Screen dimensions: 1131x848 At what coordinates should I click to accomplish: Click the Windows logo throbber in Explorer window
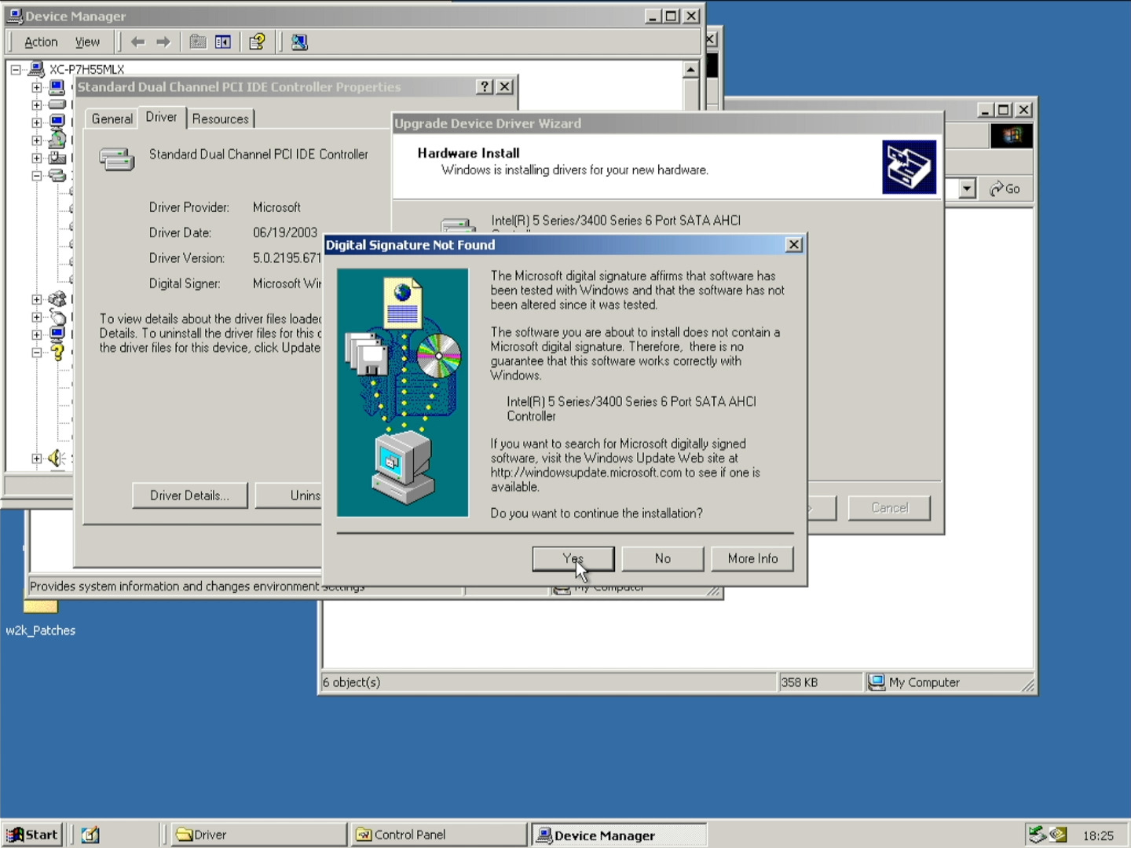[1012, 136]
